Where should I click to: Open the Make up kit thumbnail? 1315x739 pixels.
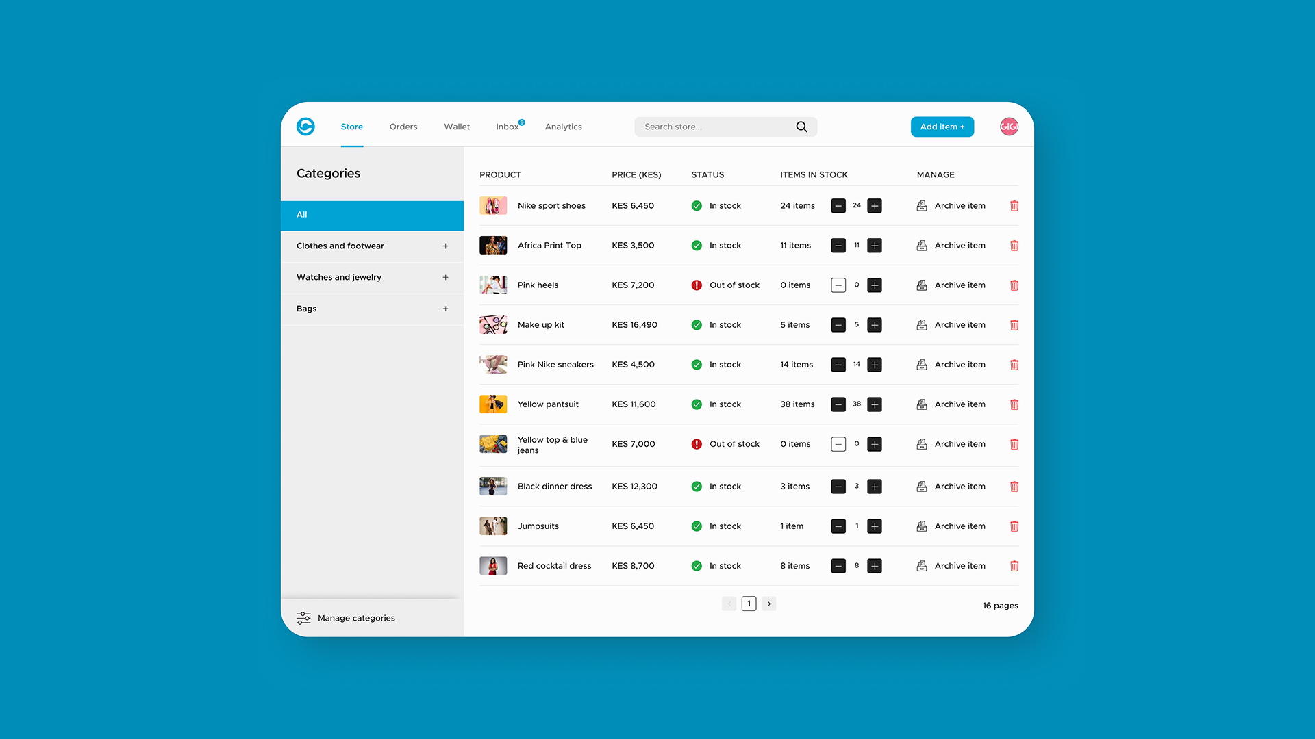(x=493, y=325)
